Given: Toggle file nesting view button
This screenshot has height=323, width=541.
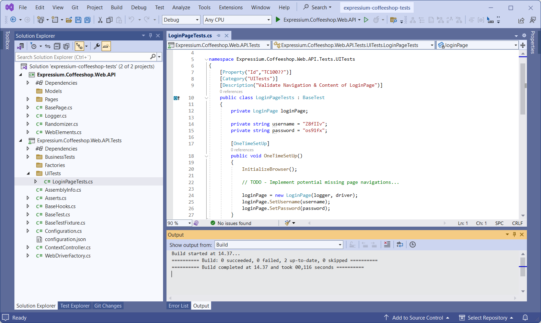Looking at the screenshot, I should point(79,46).
